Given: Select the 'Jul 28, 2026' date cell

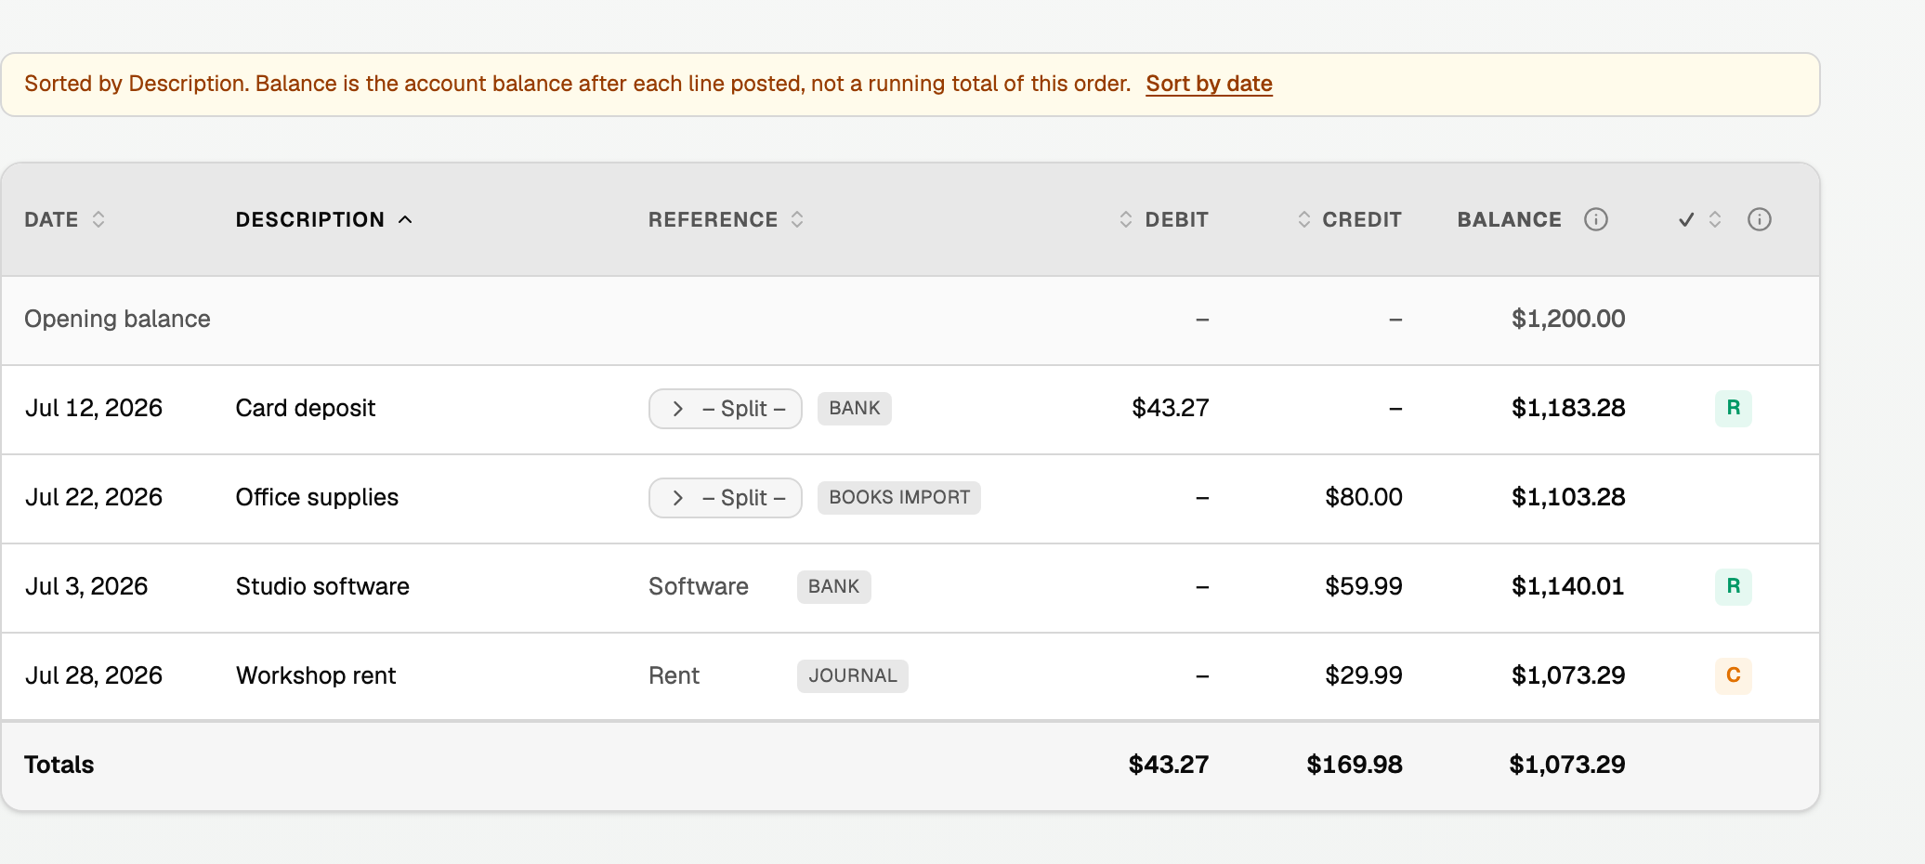Looking at the screenshot, I should [x=93, y=675].
